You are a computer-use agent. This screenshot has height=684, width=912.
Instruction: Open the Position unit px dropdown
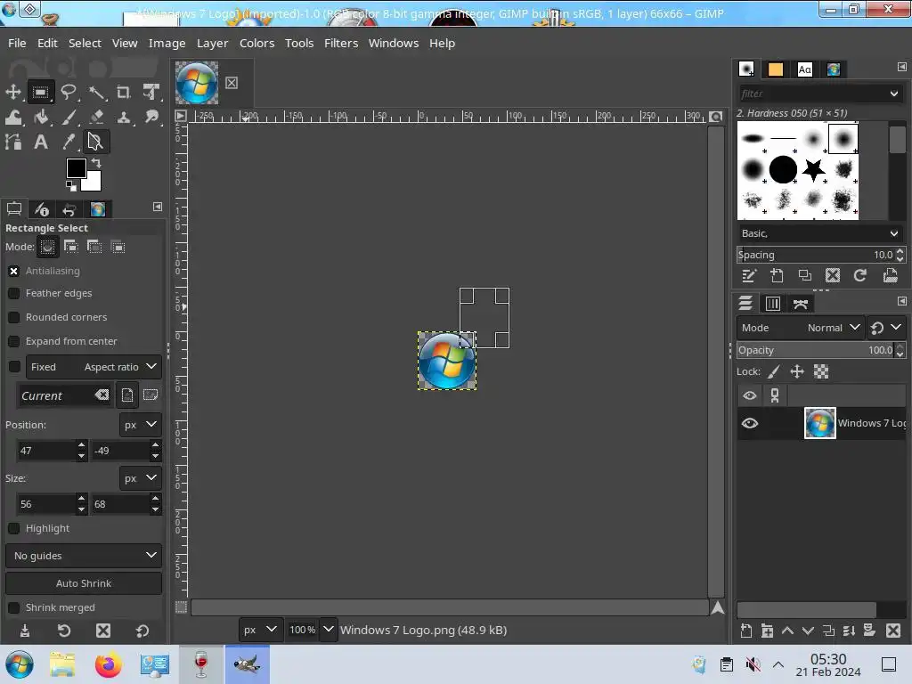140,425
